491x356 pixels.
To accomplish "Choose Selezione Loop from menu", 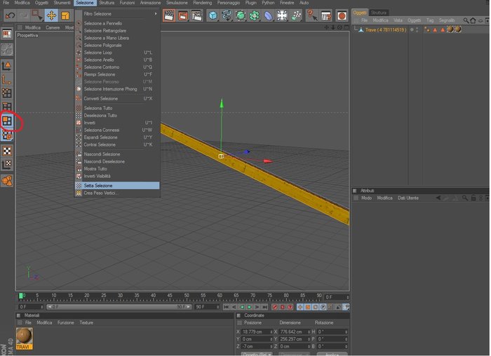I will pos(117,53).
